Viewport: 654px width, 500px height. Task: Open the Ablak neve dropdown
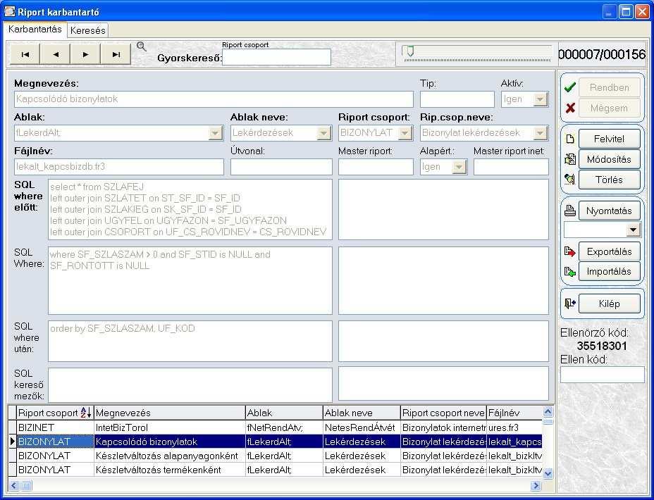click(323, 133)
